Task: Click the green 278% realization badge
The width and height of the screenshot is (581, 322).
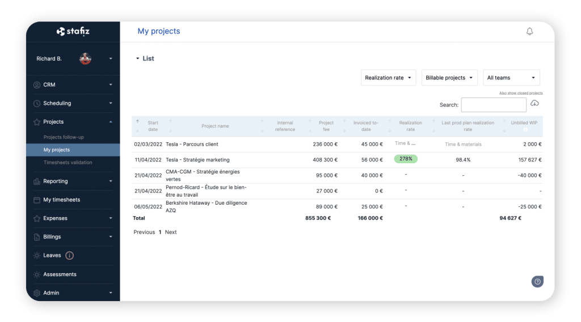Action: pyautogui.click(x=406, y=159)
